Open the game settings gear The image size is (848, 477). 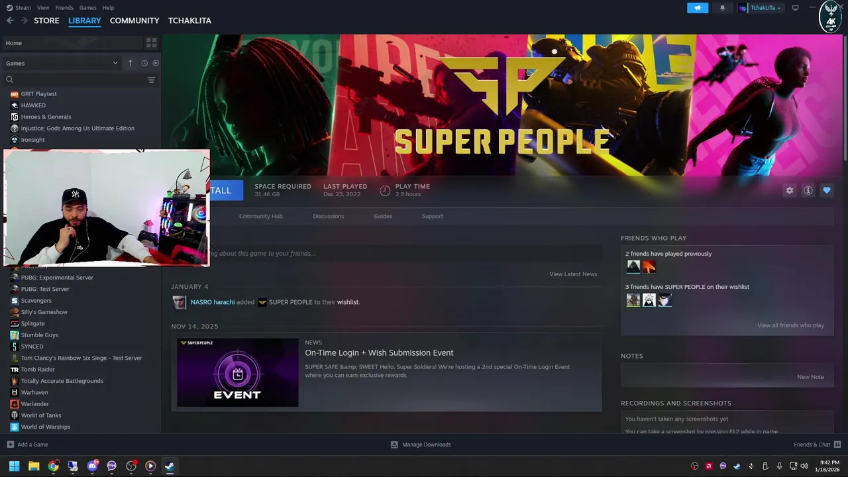[x=789, y=190]
